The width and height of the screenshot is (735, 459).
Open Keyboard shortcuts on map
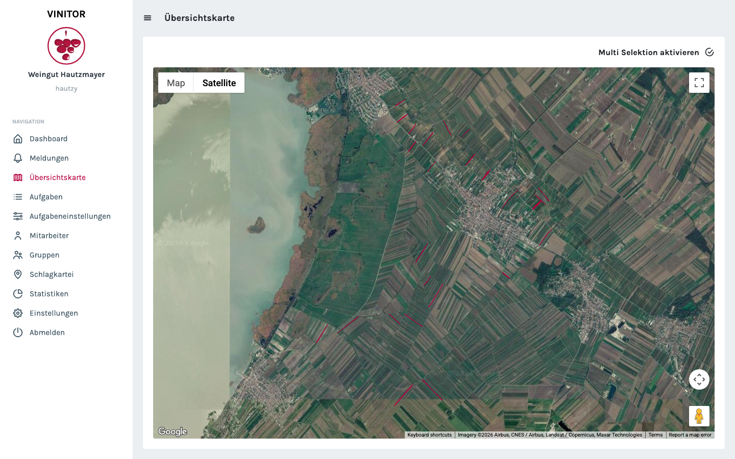(x=430, y=435)
